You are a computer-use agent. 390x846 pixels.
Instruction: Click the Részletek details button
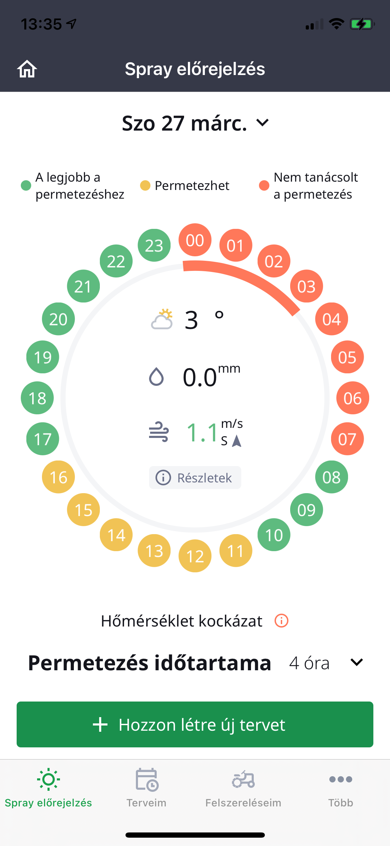pyautogui.click(x=195, y=478)
